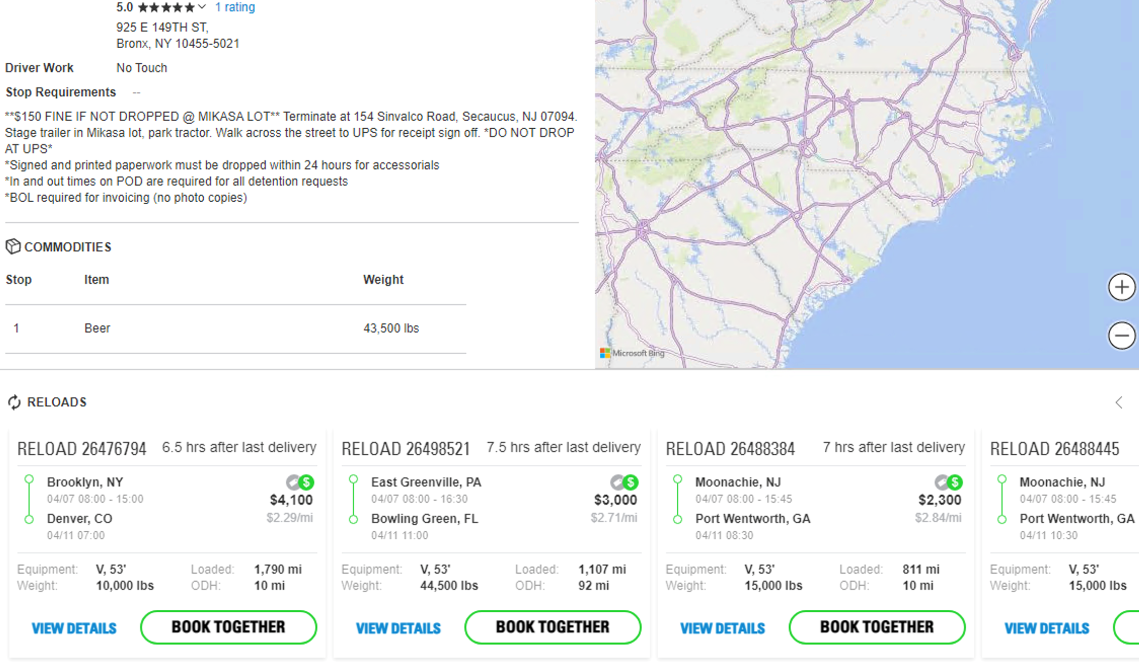View details link for RELOAD 26476794

(x=72, y=628)
